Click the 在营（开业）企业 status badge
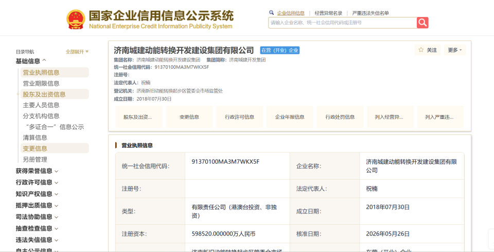 tap(280, 50)
